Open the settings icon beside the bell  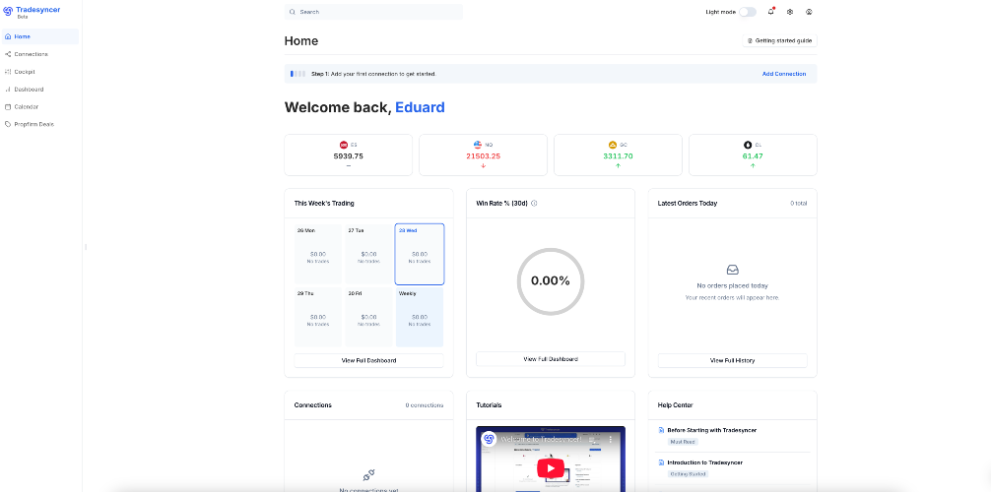[790, 12]
